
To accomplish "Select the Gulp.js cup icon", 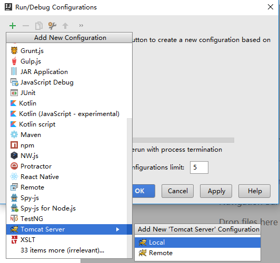I will (14, 61).
